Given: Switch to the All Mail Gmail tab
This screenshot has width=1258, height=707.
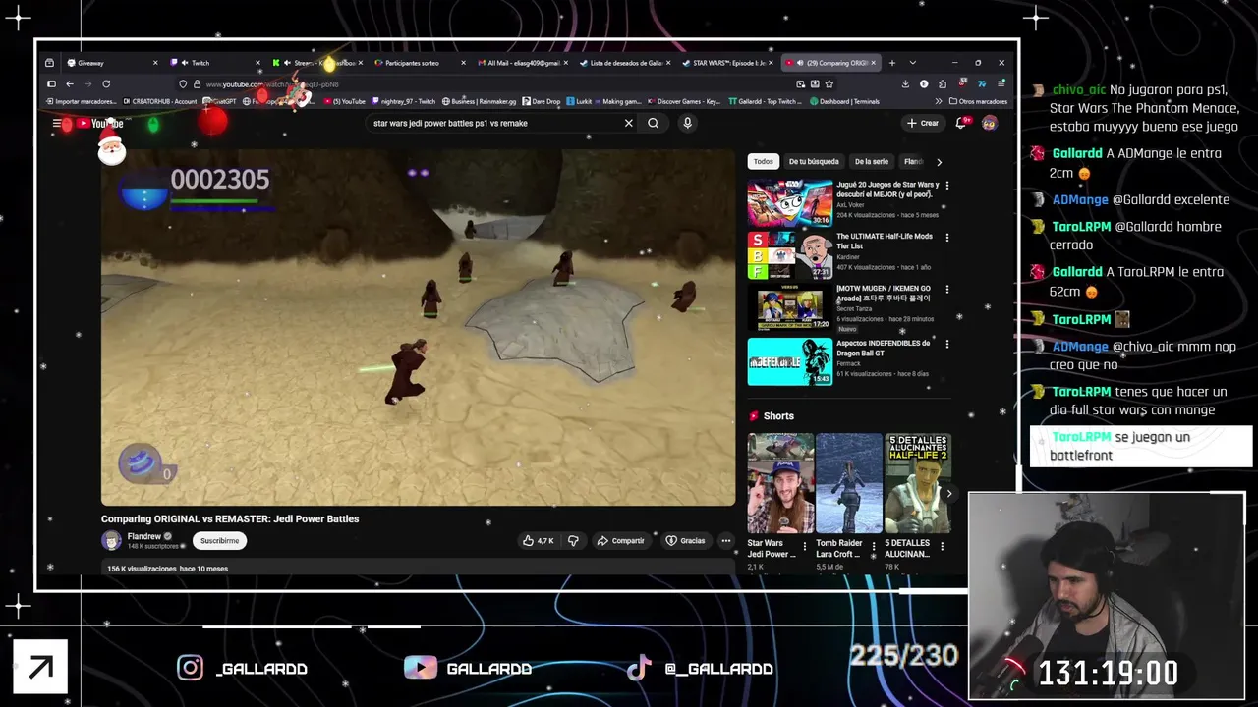Looking at the screenshot, I should [522, 63].
